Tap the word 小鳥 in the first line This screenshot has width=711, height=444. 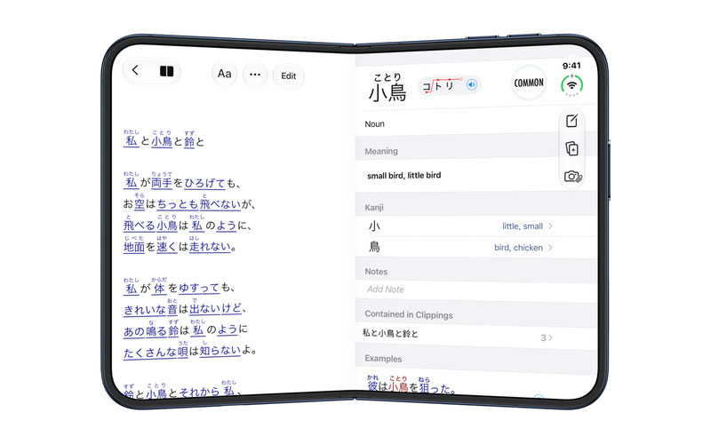162,141
